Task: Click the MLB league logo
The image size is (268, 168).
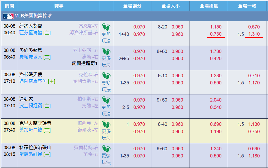Action: [8, 16]
